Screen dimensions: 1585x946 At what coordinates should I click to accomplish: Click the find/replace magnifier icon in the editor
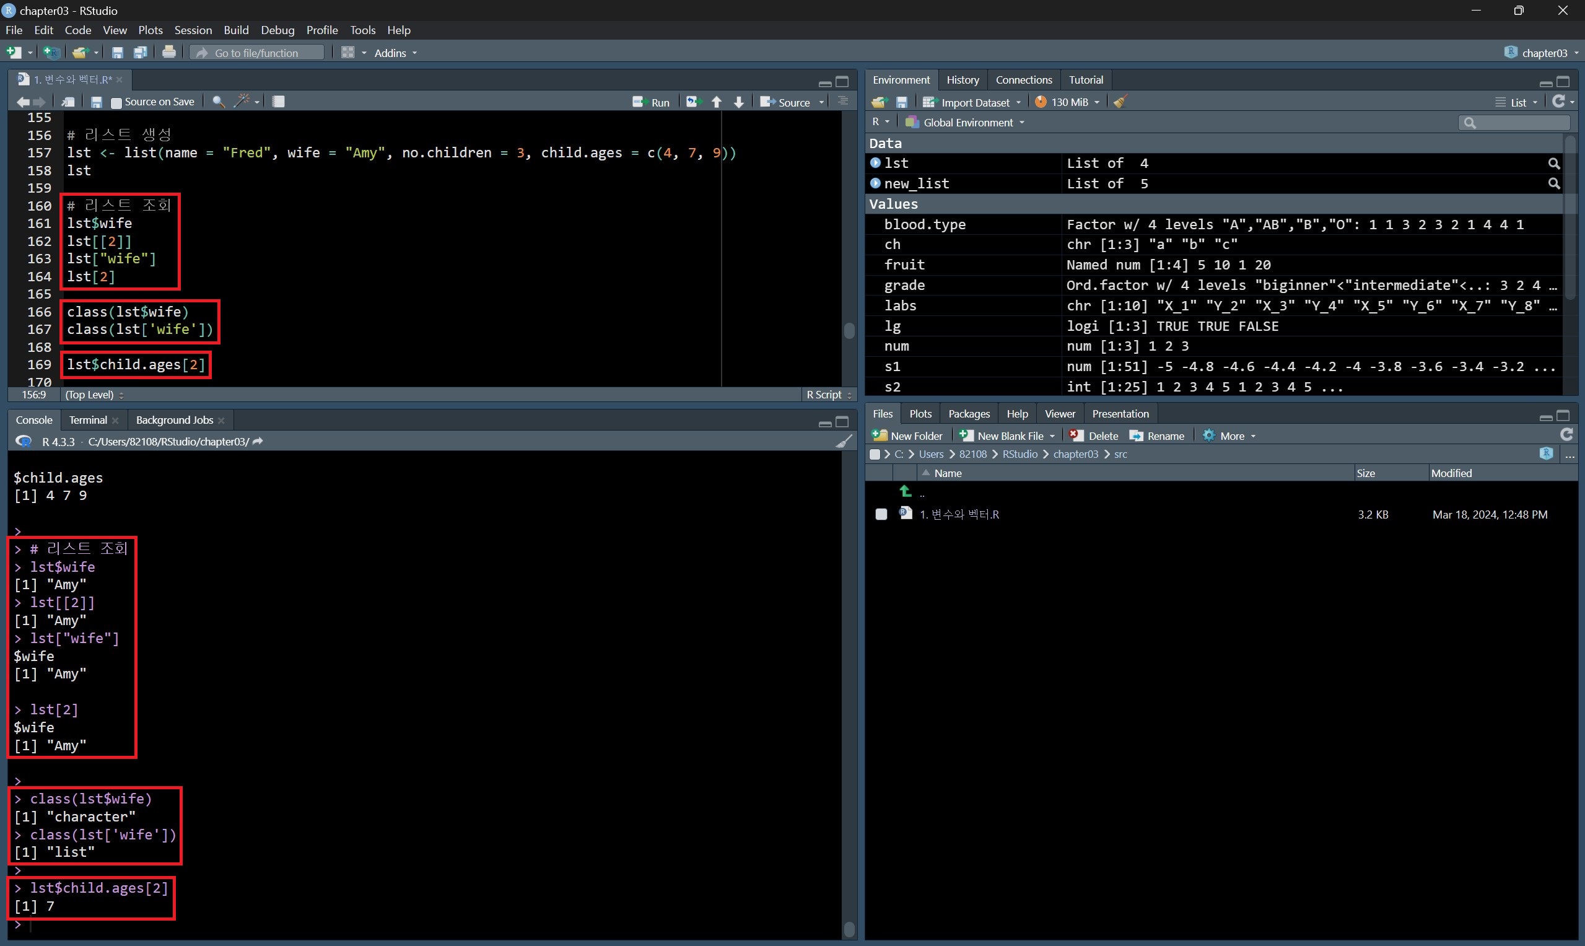click(218, 102)
